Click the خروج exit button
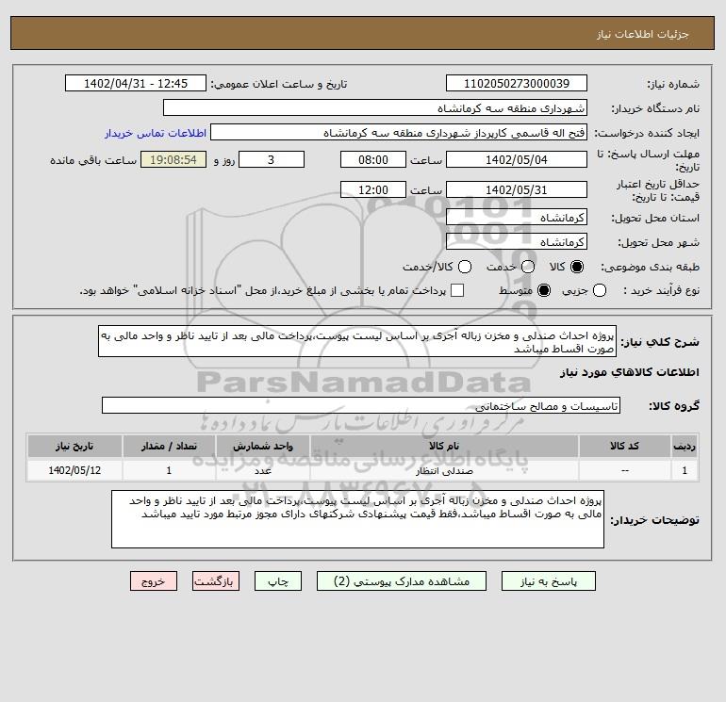Viewport: 726px width, 702px height. [x=154, y=581]
